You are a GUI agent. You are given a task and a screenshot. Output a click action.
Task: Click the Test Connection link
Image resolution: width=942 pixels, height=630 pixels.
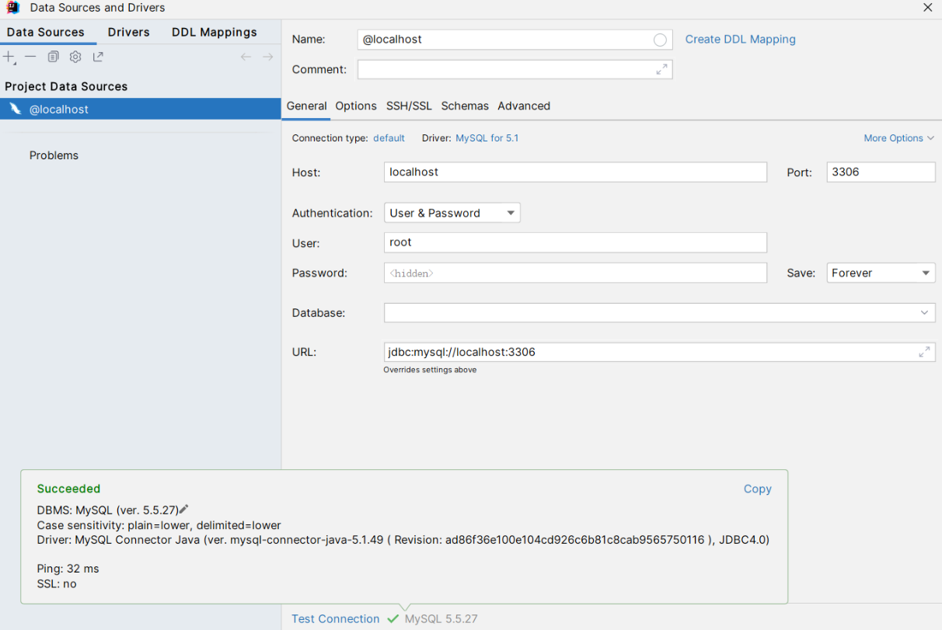[336, 619]
